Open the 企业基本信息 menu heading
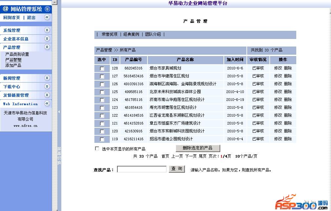 pos(16,39)
